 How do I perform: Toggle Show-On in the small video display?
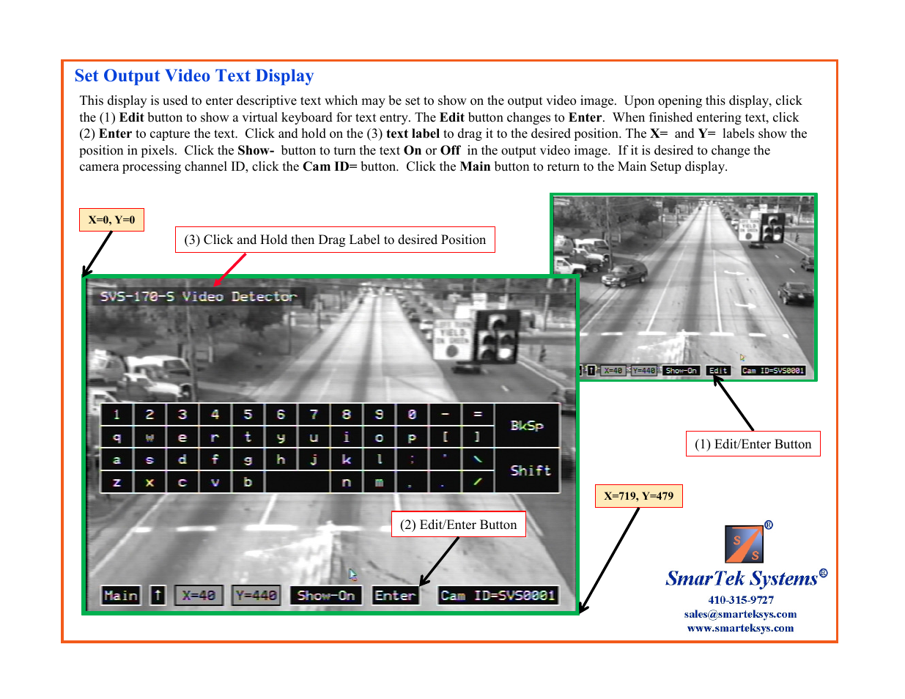pyautogui.click(x=681, y=371)
